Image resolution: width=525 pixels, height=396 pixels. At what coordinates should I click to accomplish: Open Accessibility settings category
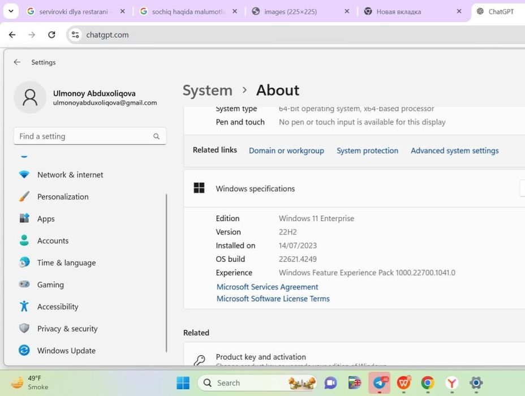click(57, 307)
